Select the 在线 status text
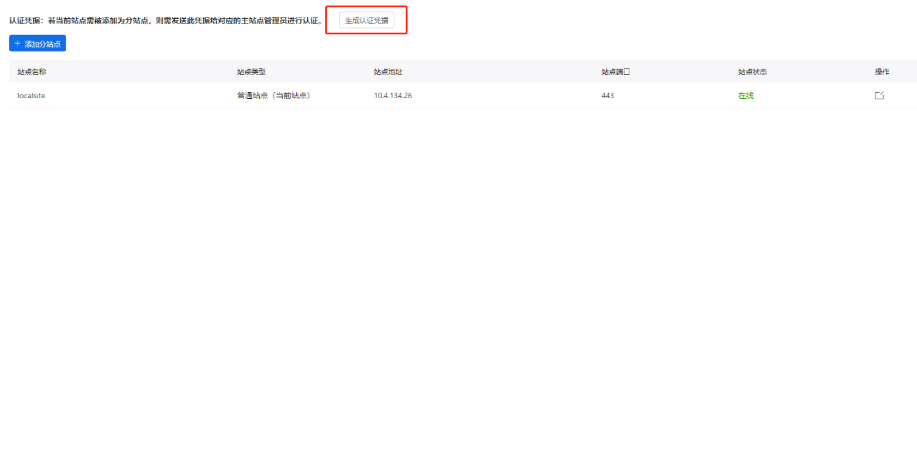 coord(746,96)
